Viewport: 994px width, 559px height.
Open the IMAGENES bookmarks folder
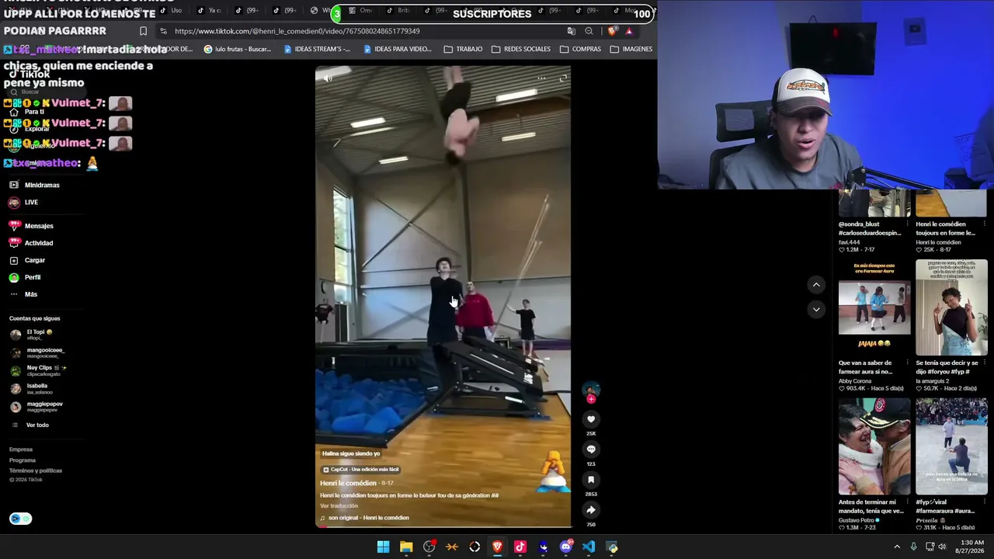631,49
